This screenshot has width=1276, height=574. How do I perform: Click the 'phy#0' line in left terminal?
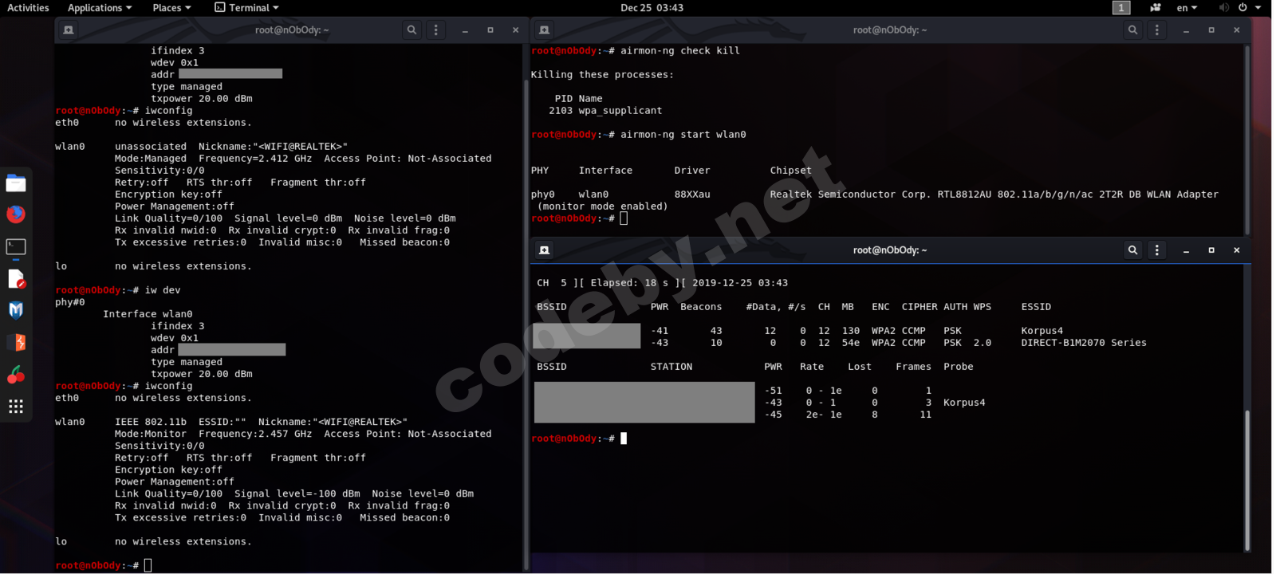(70, 302)
